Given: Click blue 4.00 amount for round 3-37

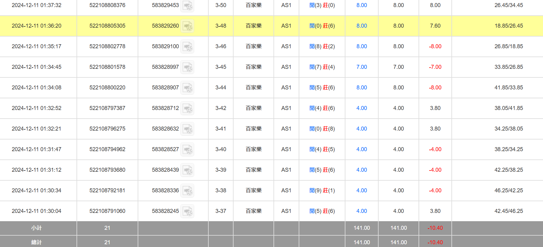Looking at the screenshot, I should click(362, 211).
